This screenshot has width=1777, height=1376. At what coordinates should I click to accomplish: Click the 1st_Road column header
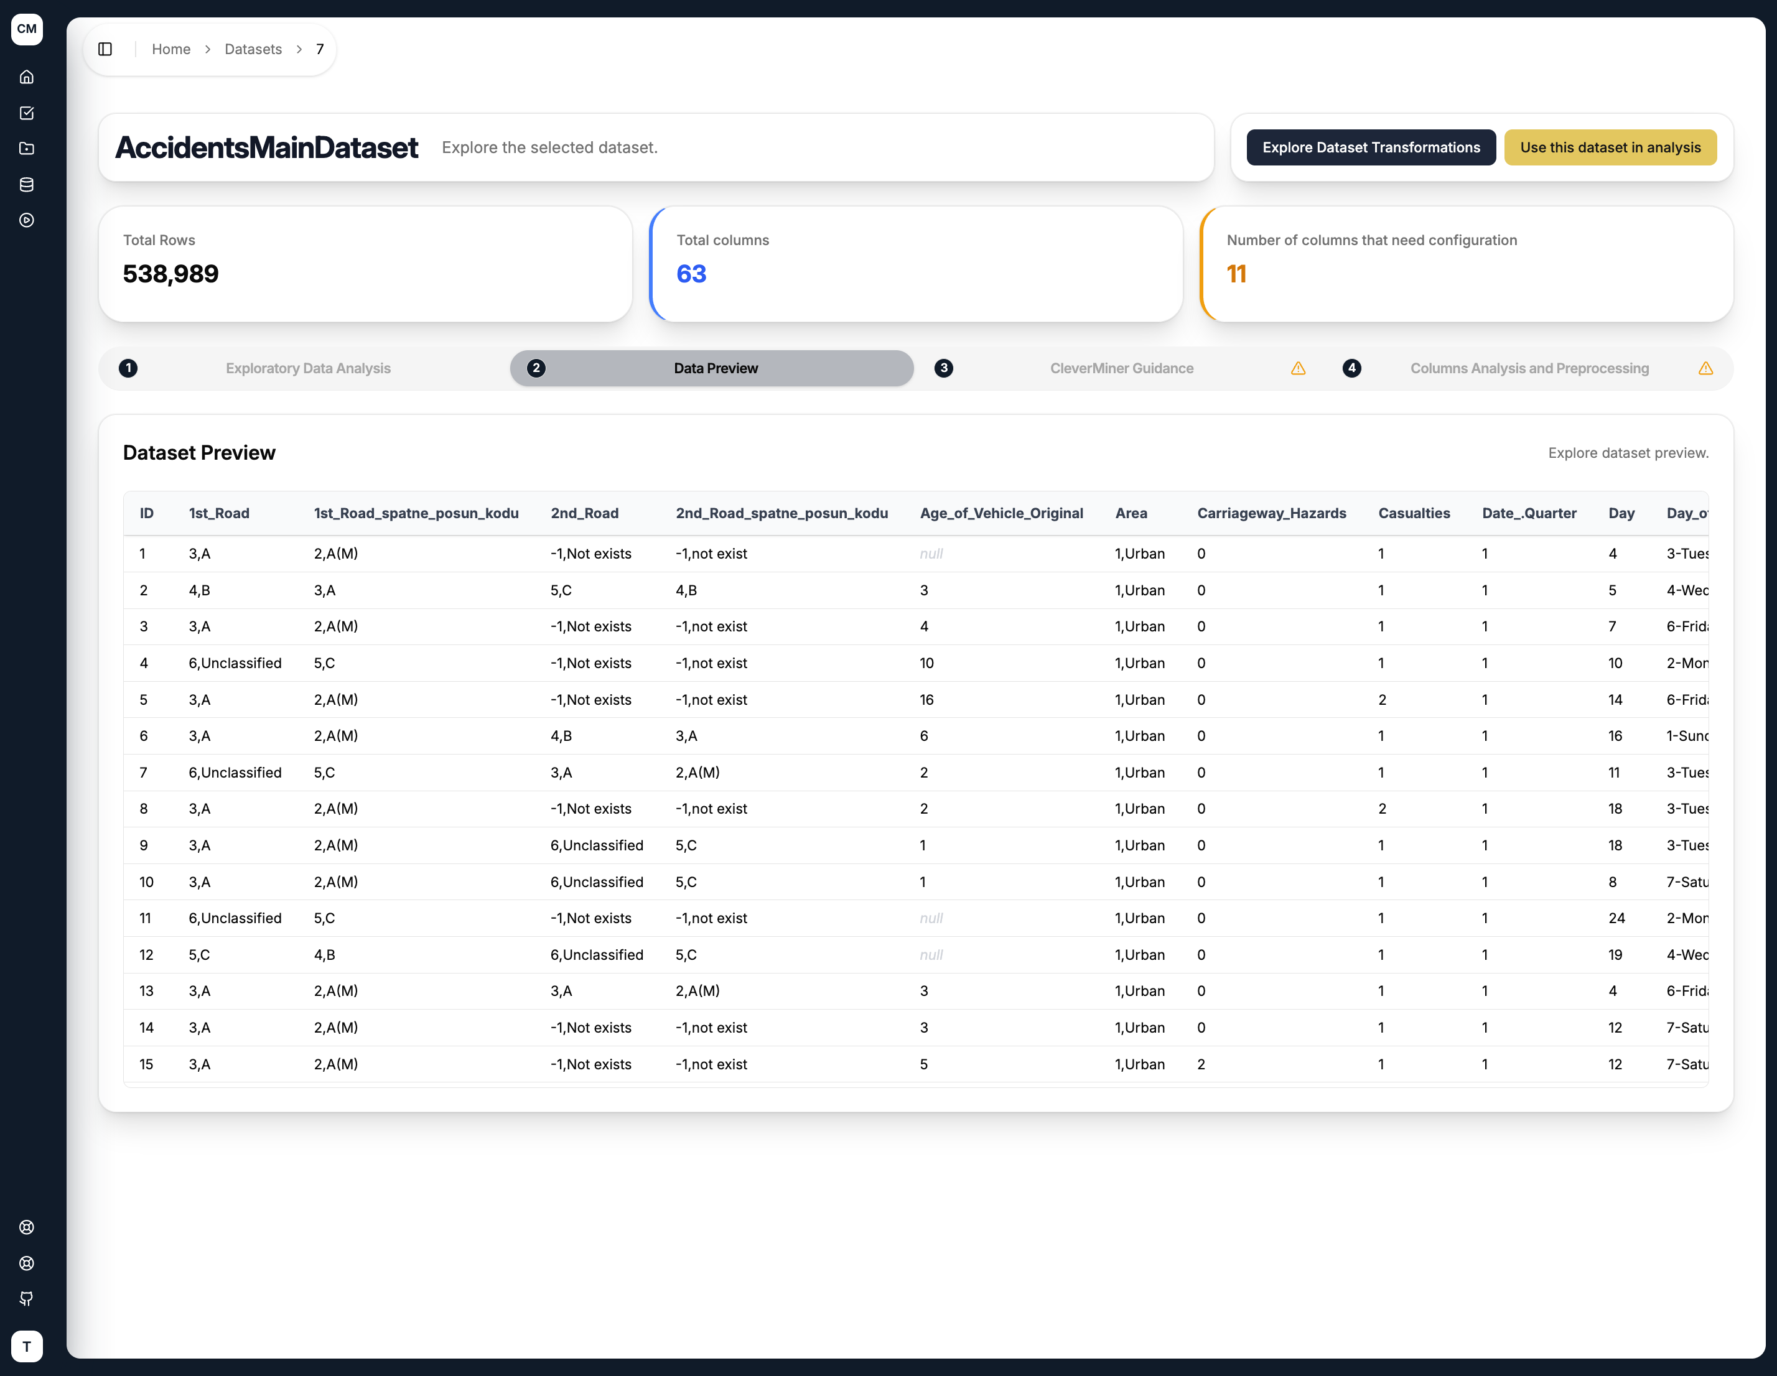pos(219,513)
